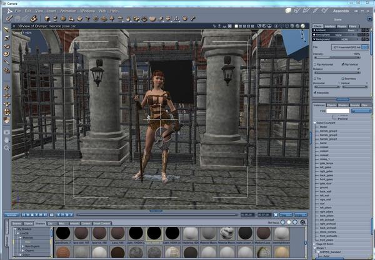Click the snowflake-like icon in 3DView header
Image resolution: width=375 pixels, height=260 pixels.
(229, 26)
